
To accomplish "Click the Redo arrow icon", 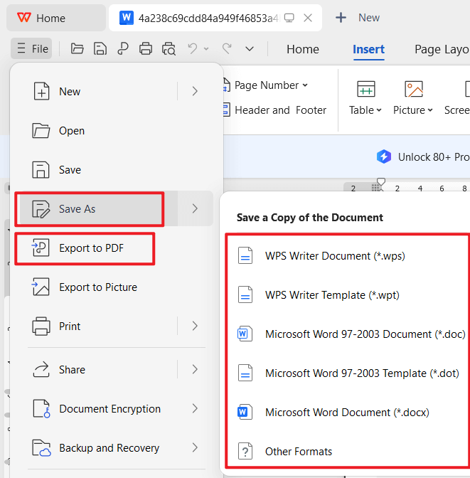I will point(227,49).
